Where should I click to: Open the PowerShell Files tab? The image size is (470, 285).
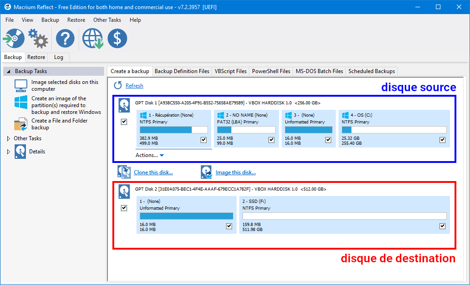point(271,71)
